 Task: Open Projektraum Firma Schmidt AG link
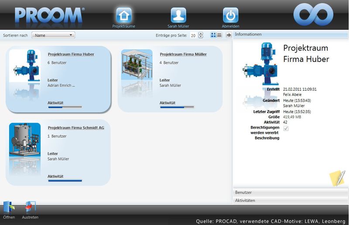click(76, 128)
